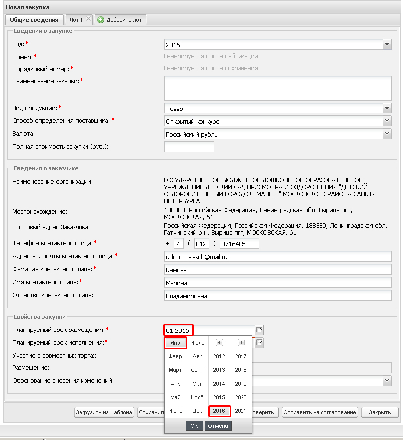This screenshot has width=403, height=440.
Task: Select Июнь month in picker
Action: [175, 411]
